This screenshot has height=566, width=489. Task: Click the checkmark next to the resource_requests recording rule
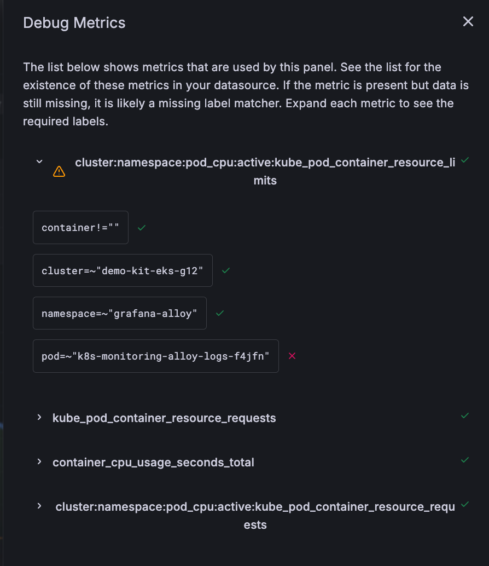pos(465,504)
